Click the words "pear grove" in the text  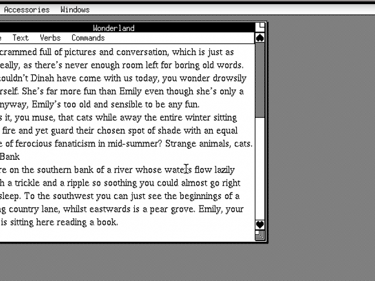click(x=172, y=210)
